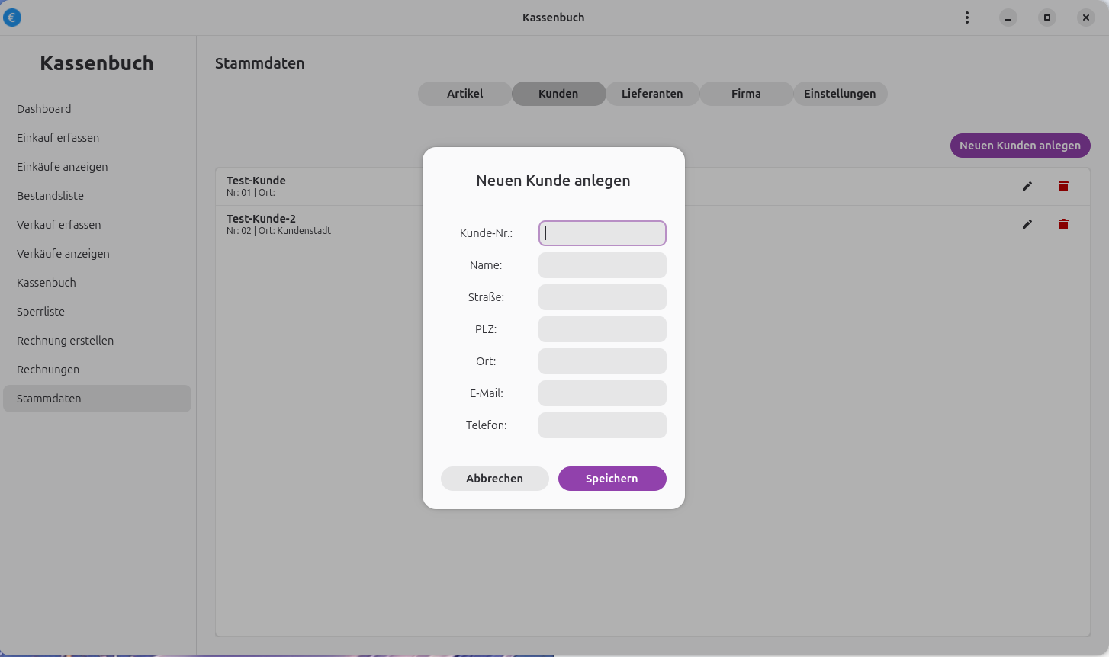Focus the Kunde-Nr. input field
The height and width of the screenshot is (657, 1109).
pos(602,233)
